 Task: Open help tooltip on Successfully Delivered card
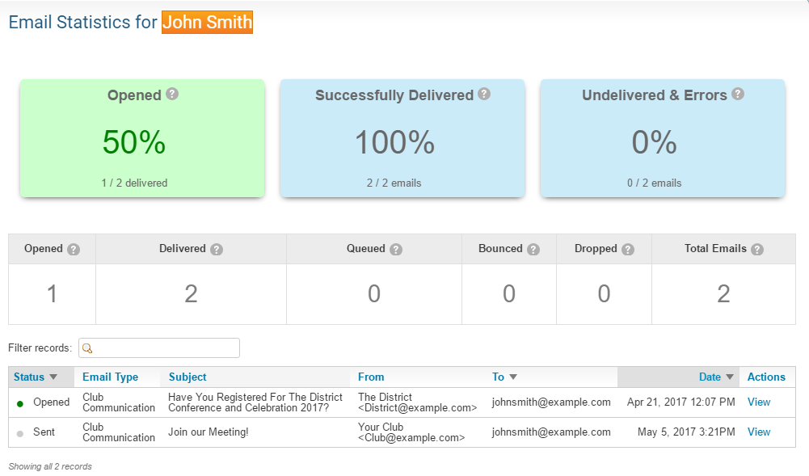484,95
